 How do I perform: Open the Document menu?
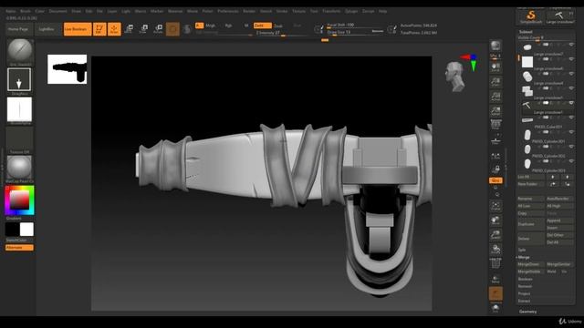58,11
